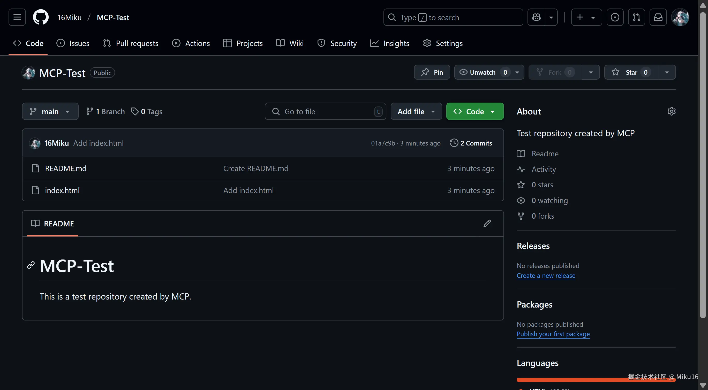Edit About details with gear icon
Viewport: 708px width, 390px height.
click(x=672, y=111)
